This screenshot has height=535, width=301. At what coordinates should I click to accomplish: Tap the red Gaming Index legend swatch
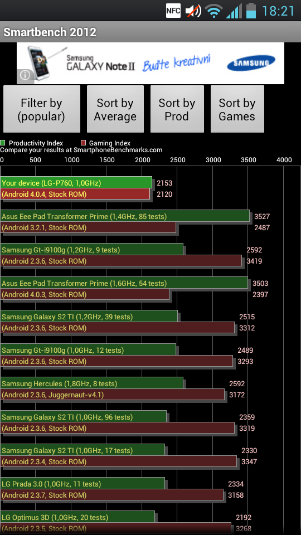[83, 143]
